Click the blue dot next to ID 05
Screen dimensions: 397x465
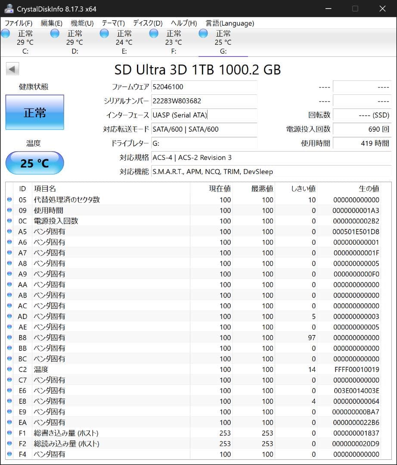point(10,200)
